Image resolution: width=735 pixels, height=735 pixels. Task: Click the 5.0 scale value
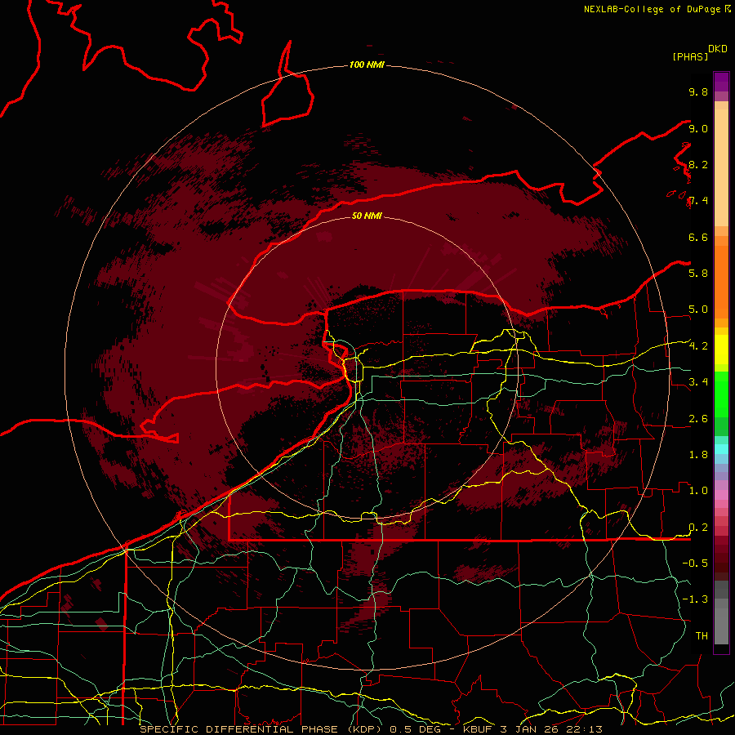pyautogui.click(x=698, y=310)
